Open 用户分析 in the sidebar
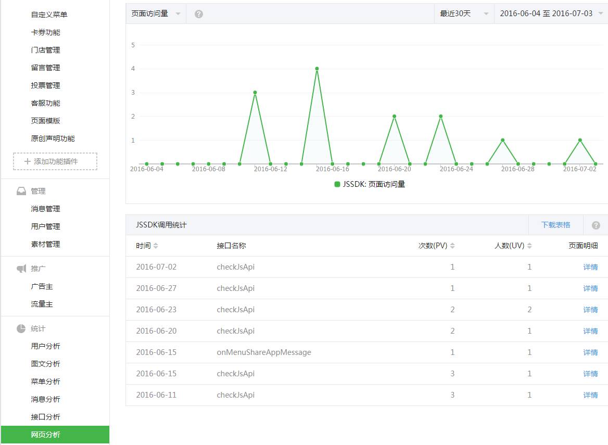The width and height of the screenshot is (608, 445). point(45,346)
